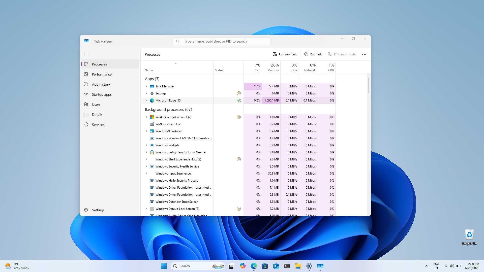This screenshot has width=484, height=272.
Task: Open the Services page
Action: tap(110, 125)
